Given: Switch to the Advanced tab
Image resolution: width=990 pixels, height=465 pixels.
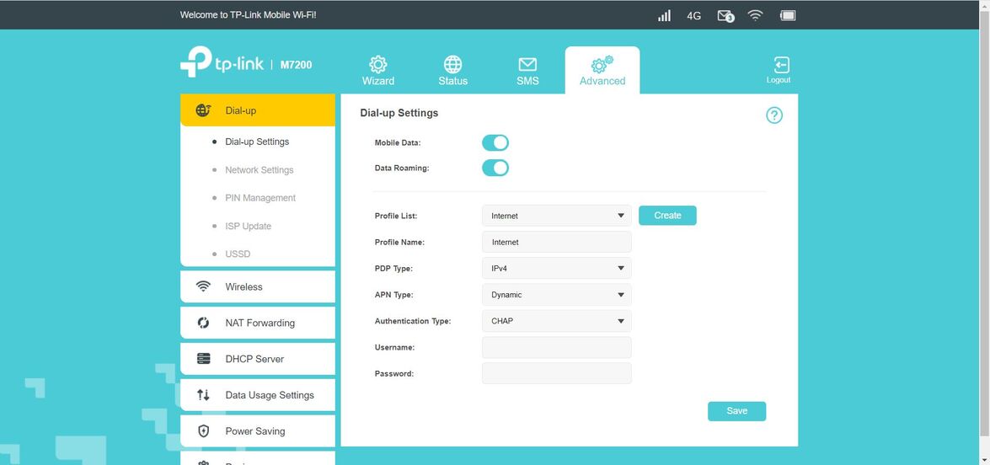Looking at the screenshot, I should (602, 70).
